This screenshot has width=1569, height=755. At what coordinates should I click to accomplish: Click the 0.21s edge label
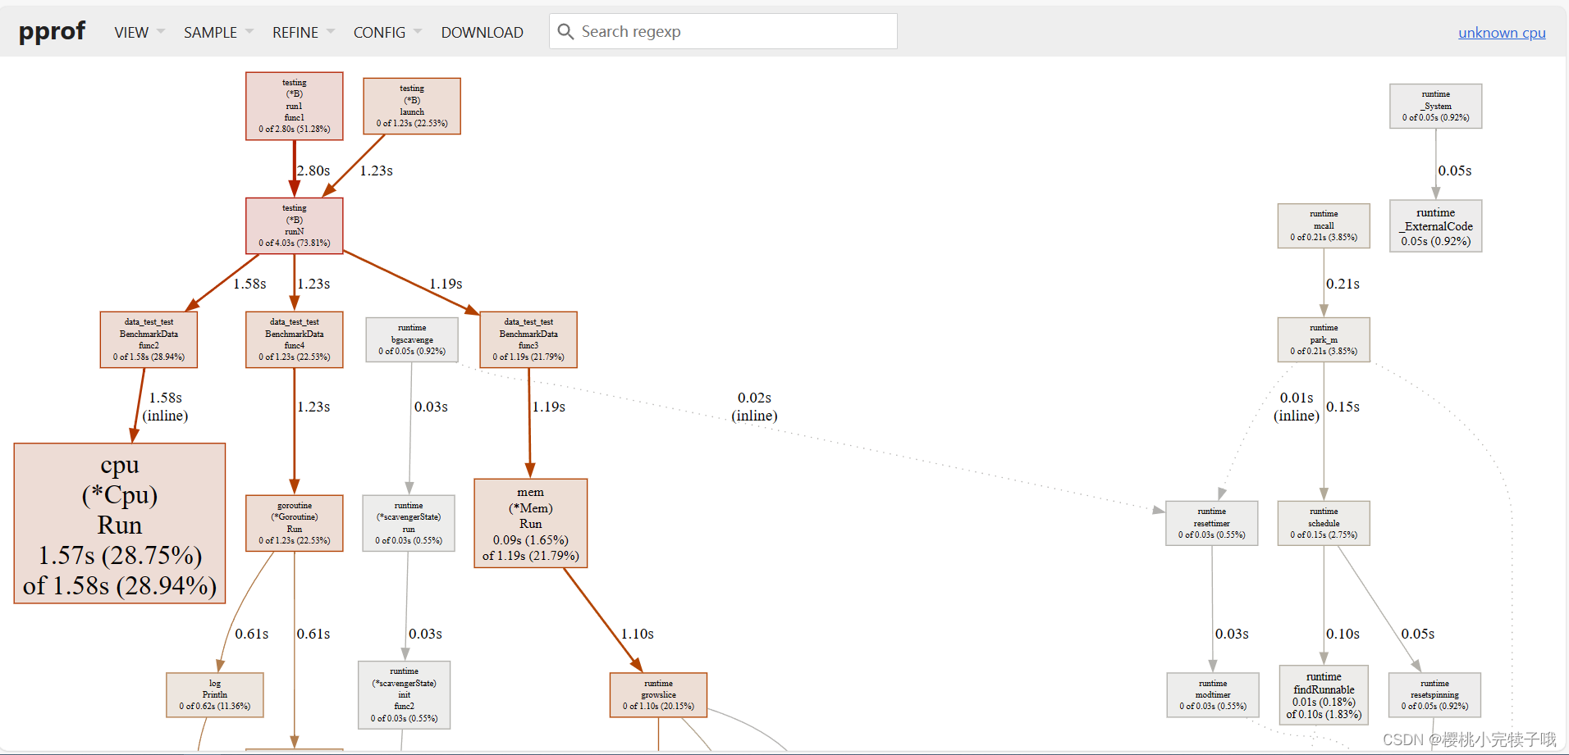(x=1343, y=284)
